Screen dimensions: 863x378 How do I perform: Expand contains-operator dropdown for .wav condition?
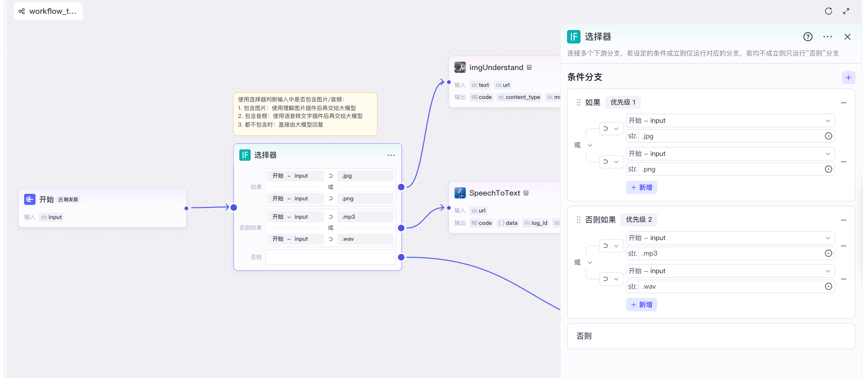click(611, 279)
